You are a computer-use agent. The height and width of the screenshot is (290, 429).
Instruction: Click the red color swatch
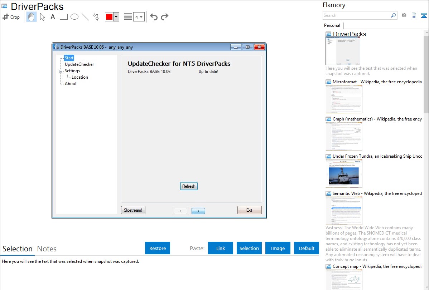coord(109,17)
